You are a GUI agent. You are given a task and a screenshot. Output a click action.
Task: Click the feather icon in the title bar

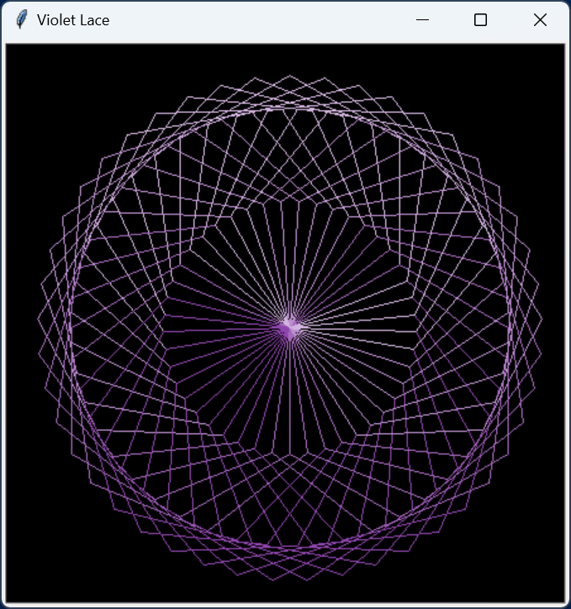click(x=22, y=19)
